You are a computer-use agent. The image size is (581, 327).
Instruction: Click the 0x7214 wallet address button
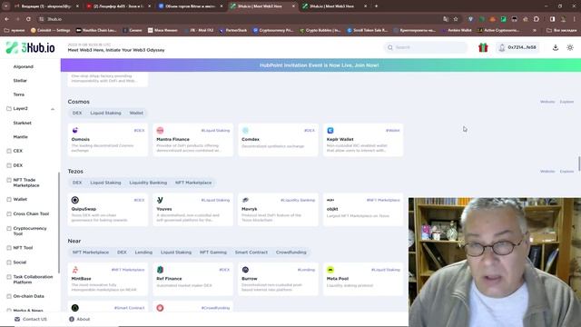pos(518,47)
